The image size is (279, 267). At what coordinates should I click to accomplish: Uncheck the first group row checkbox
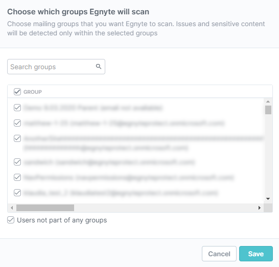coord(17,108)
